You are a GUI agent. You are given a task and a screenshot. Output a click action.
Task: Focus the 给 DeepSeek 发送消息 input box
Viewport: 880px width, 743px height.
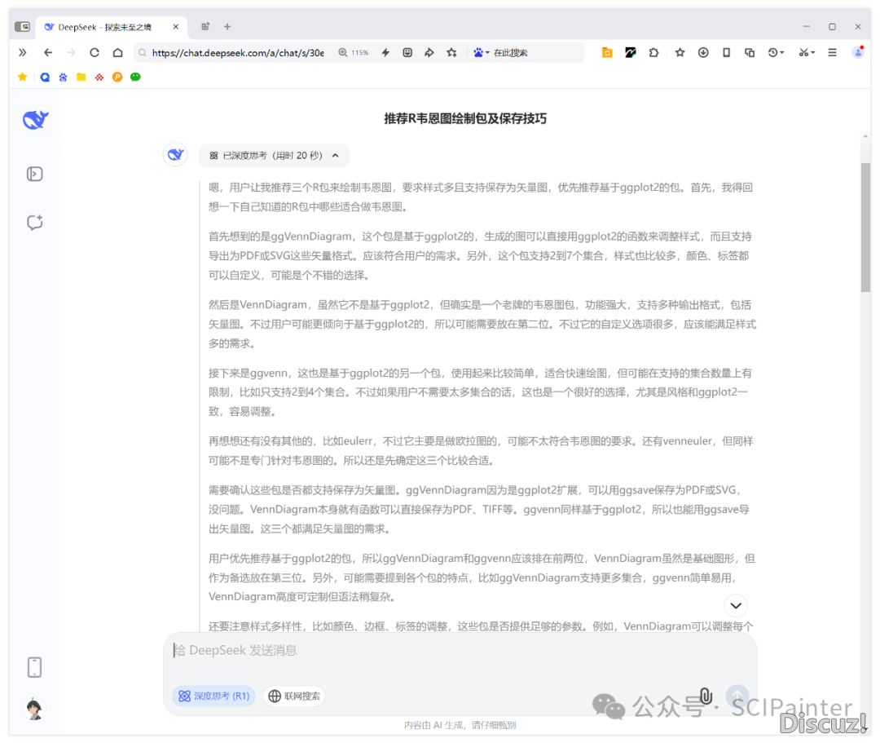point(460,650)
